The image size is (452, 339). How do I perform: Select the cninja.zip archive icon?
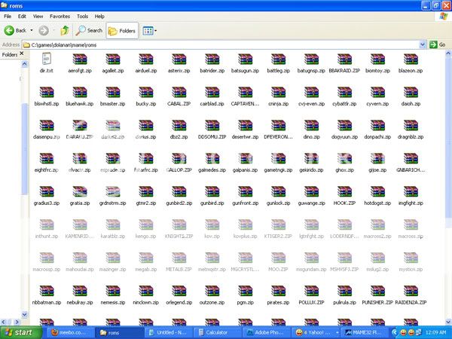(278, 92)
